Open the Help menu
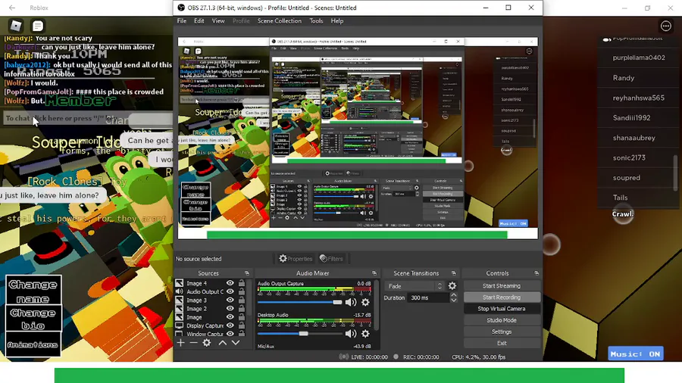The height and width of the screenshot is (383, 682). (x=336, y=21)
